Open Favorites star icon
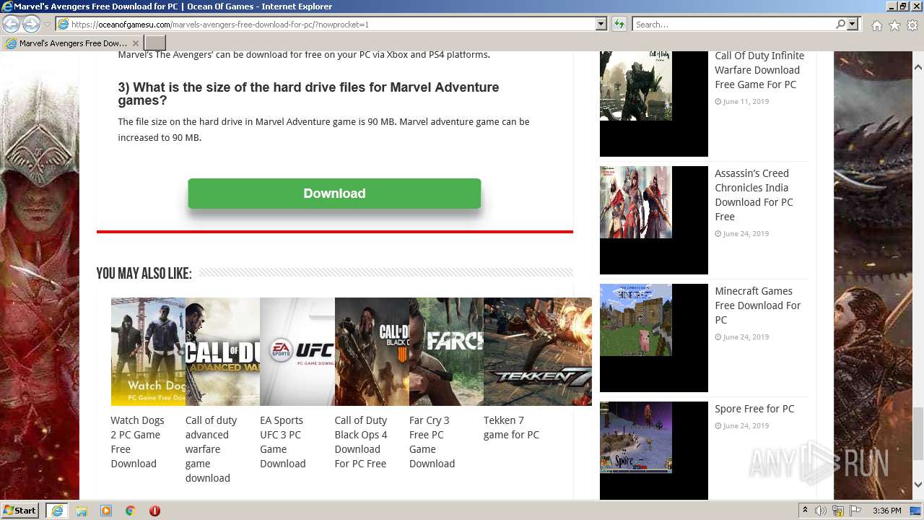Image resolution: width=924 pixels, height=520 pixels. point(894,25)
